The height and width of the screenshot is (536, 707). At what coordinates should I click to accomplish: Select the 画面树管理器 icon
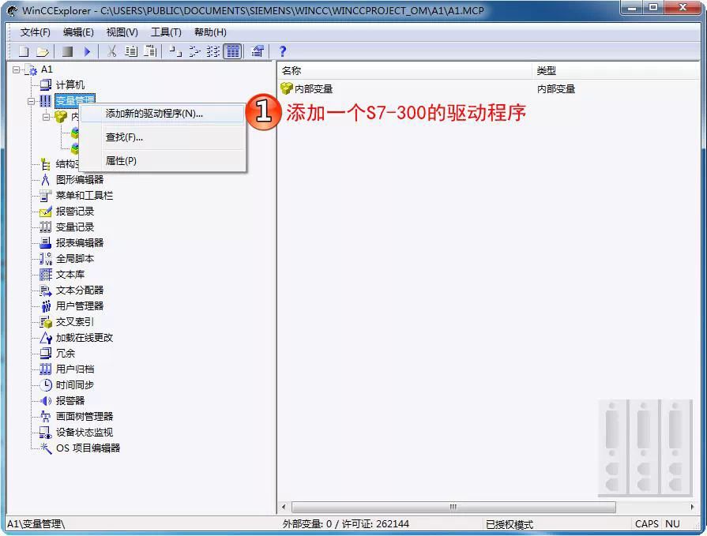tap(46, 417)
